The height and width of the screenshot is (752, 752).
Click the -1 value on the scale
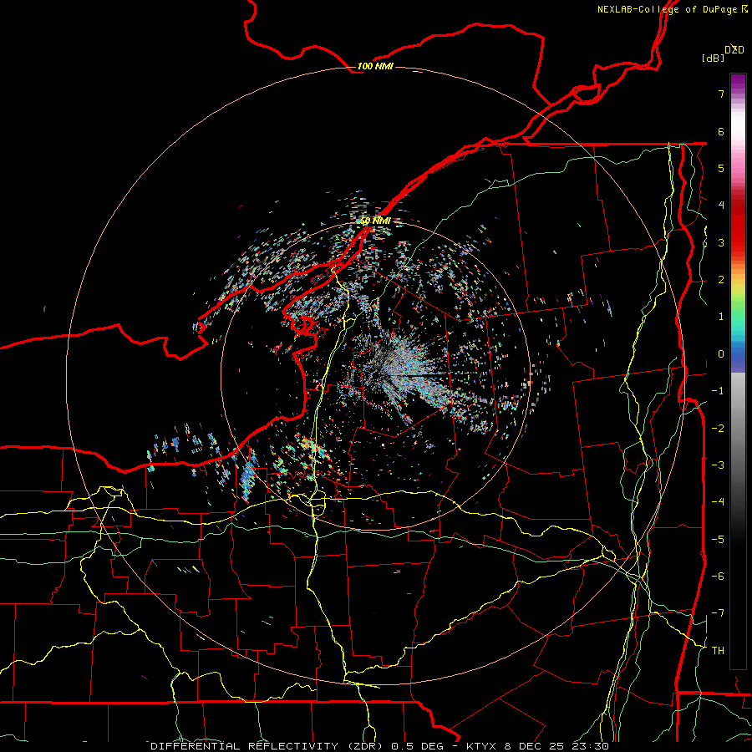718,391
